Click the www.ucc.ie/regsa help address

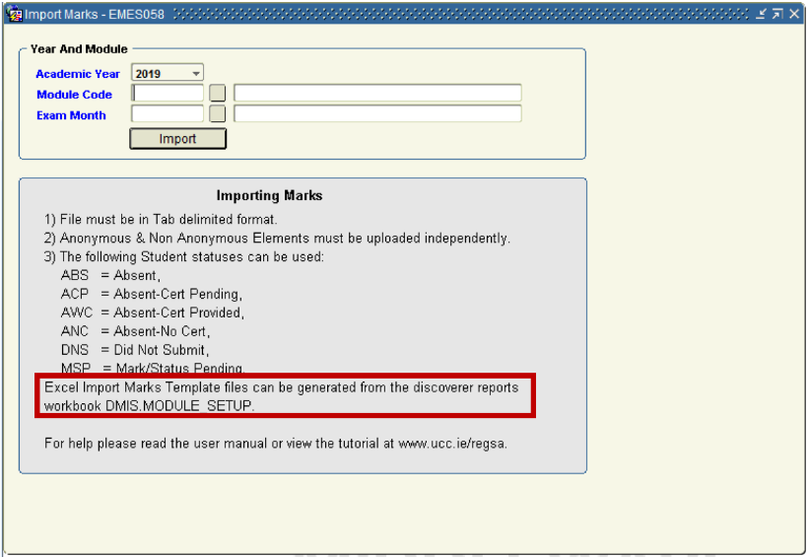(452, 444)
